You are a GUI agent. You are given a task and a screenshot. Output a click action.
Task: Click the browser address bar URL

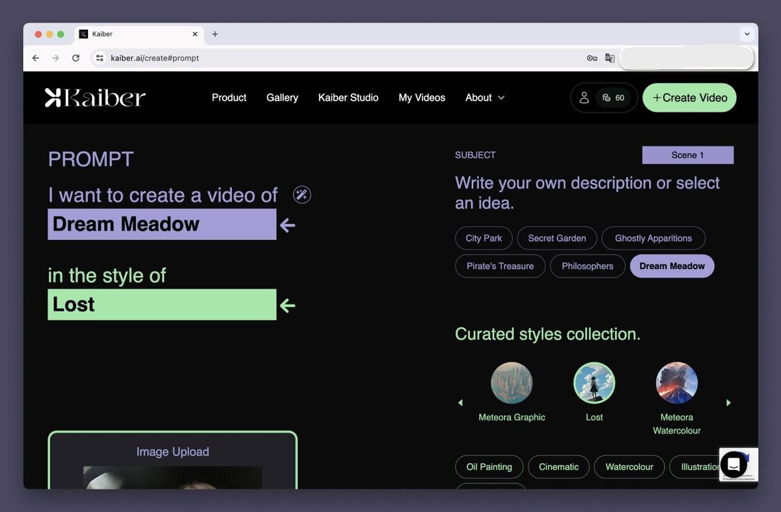(155, 58)
